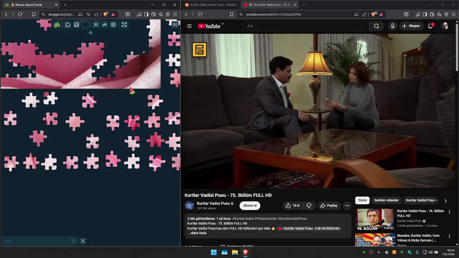Start voice search with the microphone icon
Viewport: 459px width, 258px height.
pyautogui.click(x=393, y=26)
